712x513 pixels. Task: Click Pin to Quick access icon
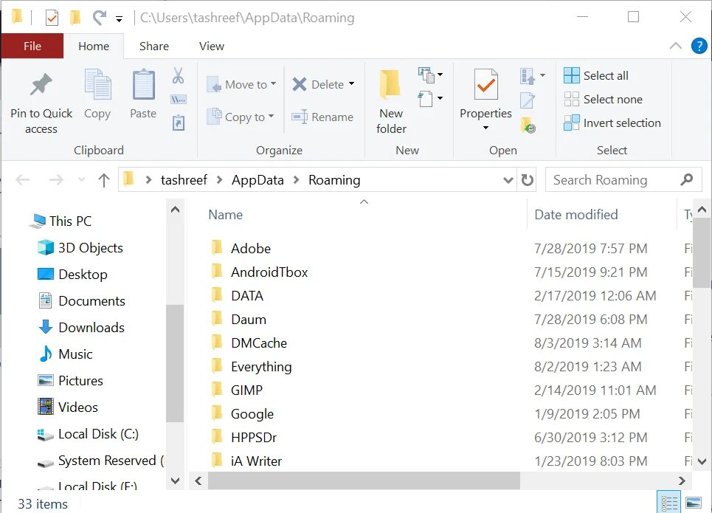[x=41, y=84]
